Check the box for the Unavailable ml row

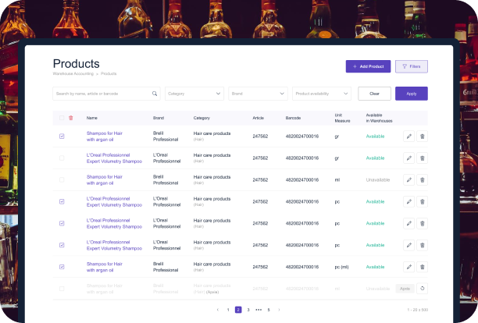click(x=62, y=179)
